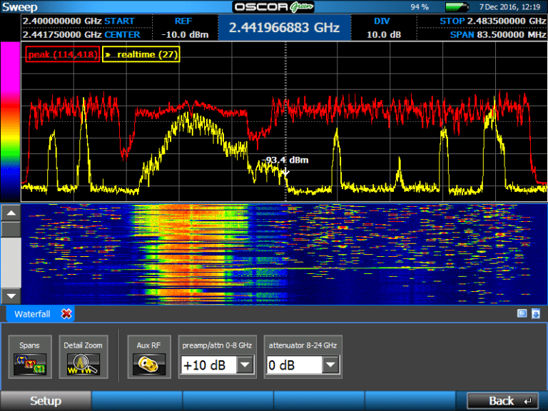Click the rainbow color scale bar
The height and width of the screenshot is (411, 548).
click(x=10, y=121)
